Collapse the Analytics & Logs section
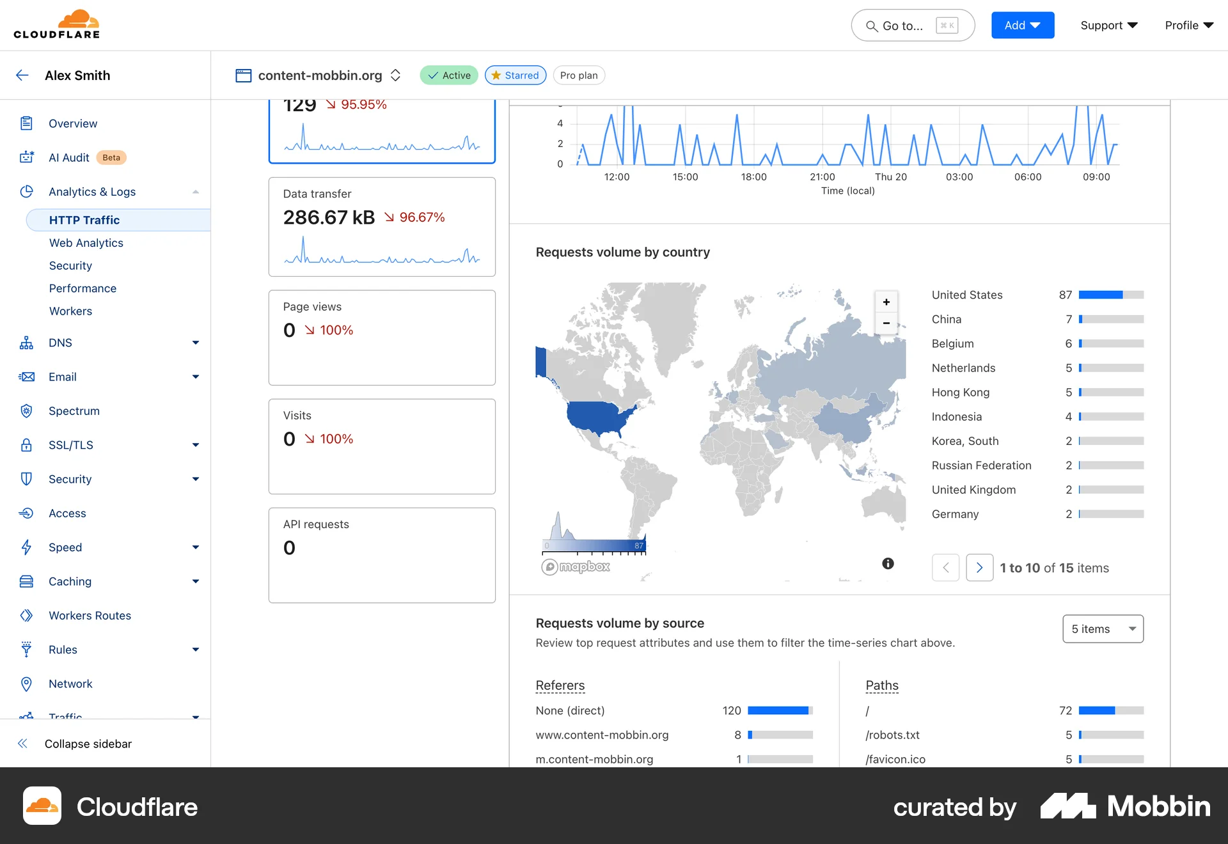 coord(196,191)
